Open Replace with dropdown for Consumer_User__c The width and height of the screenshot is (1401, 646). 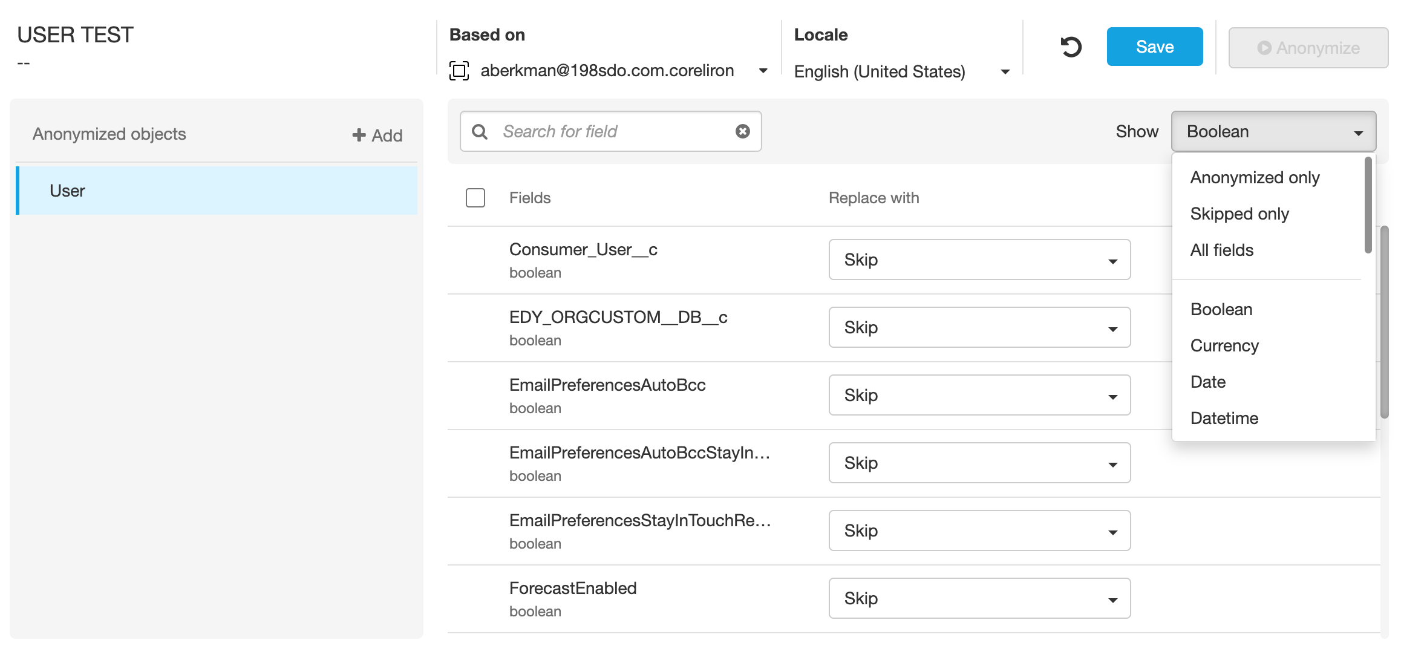979,259
